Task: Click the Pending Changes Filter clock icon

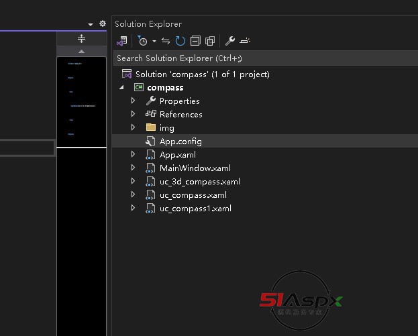Action: [x=142, y=41]
